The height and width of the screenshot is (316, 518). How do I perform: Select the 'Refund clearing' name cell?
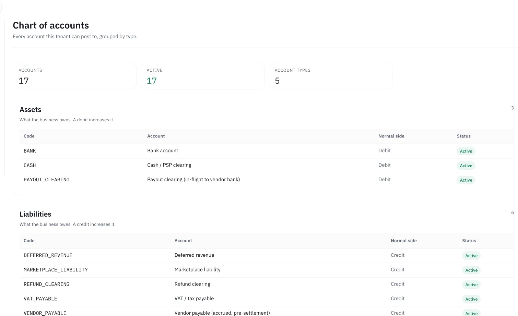point(192,284)
